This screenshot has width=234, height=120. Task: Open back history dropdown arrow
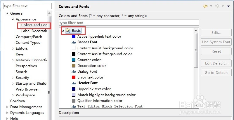(211, 6)
